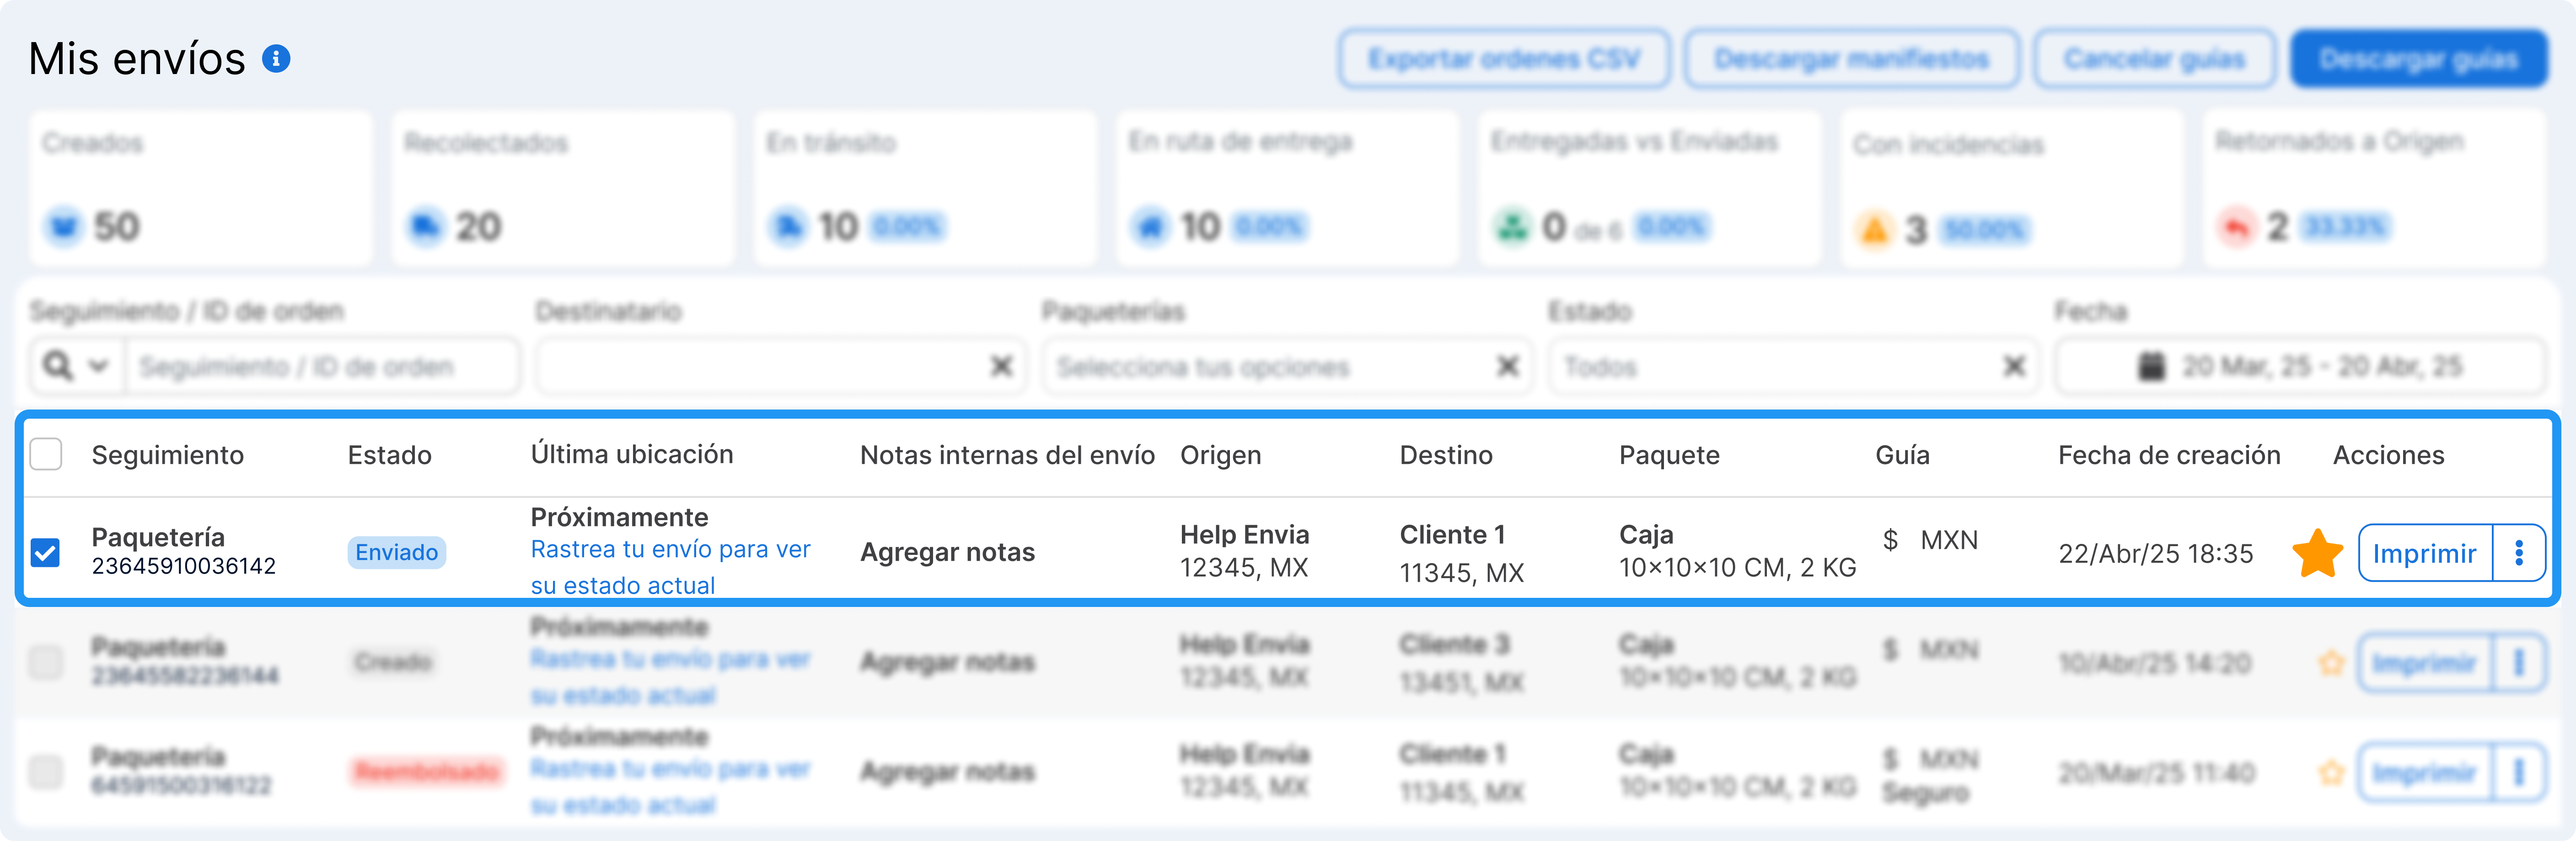Click the star on the Reembolsado shipment row
Viewport: 2576px width, 841px height.
coord(2331,772)
